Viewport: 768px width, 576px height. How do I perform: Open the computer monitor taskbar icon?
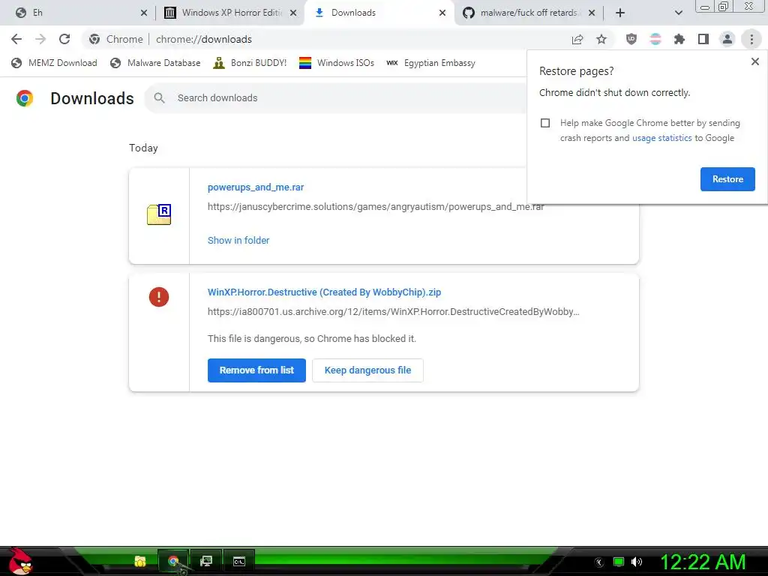206,561
